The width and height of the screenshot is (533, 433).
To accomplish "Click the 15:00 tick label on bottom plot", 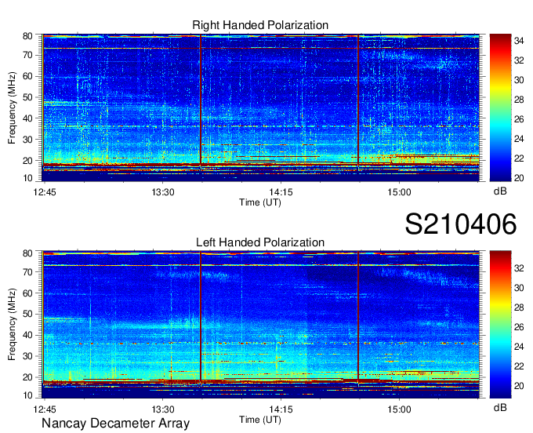I will 399,409.
